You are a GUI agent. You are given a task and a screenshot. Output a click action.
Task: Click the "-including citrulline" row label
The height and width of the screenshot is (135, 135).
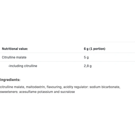(23, 66)
